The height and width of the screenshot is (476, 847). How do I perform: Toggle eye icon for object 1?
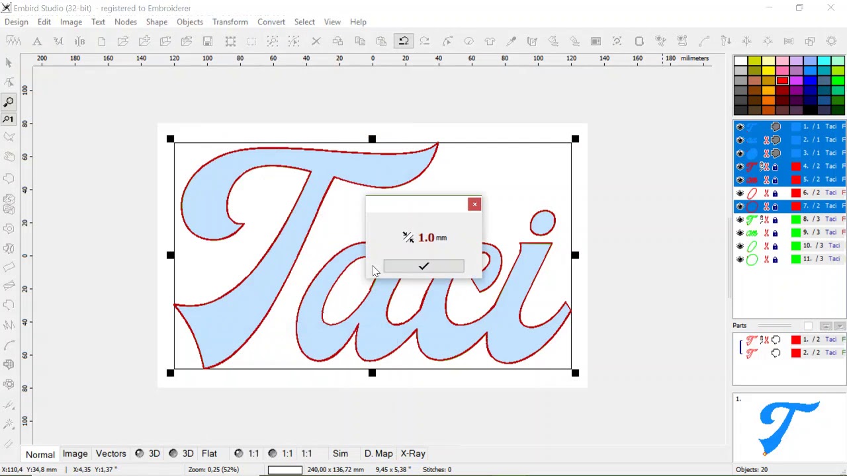tap(740, 127)
